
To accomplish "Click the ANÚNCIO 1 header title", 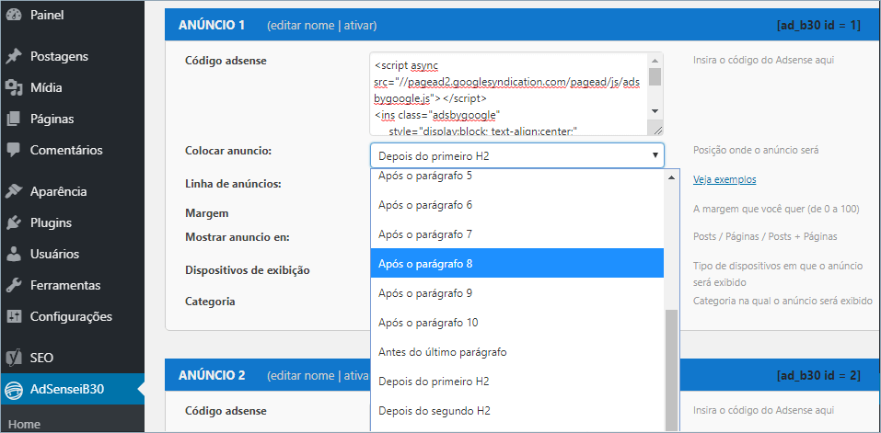I will [212, 25].
